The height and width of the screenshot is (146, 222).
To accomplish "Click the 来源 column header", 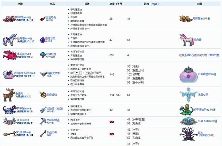I will coord(199,4).
